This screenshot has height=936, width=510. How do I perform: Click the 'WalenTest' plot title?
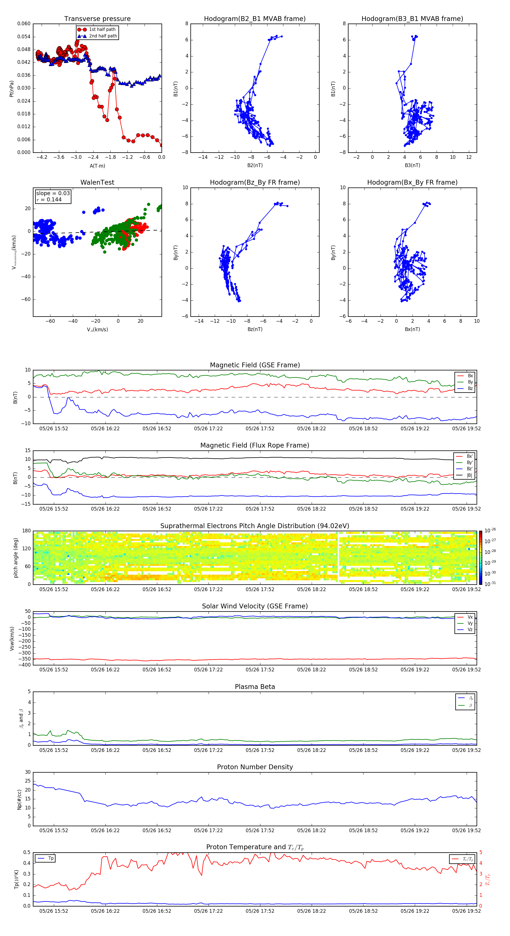(97, 182)
